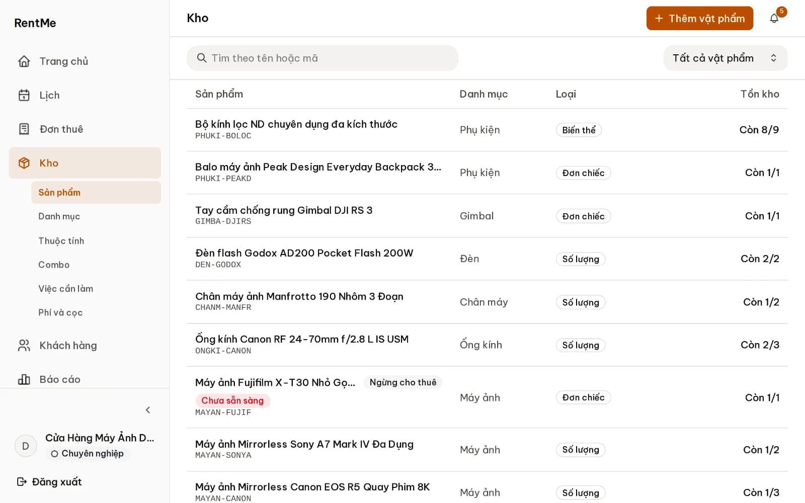805x503 pixels.
Task: Open Bộ kính lọc ND product row
Action: (487, 130)
